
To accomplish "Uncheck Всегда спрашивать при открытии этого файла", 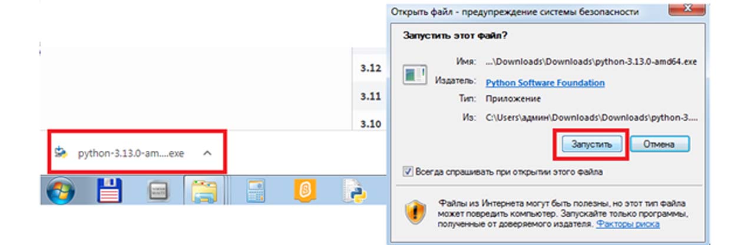I will (408, 172).
